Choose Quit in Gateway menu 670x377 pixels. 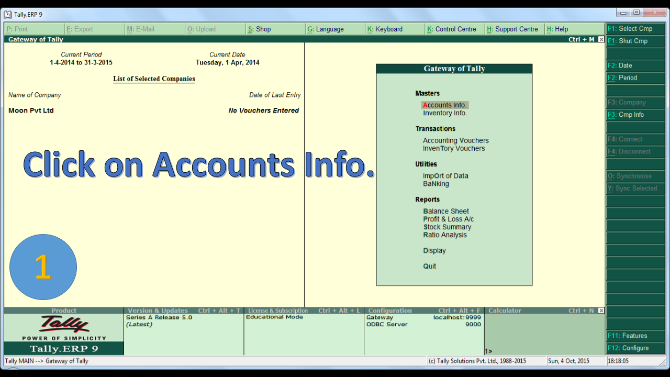[x=430, y=267]
